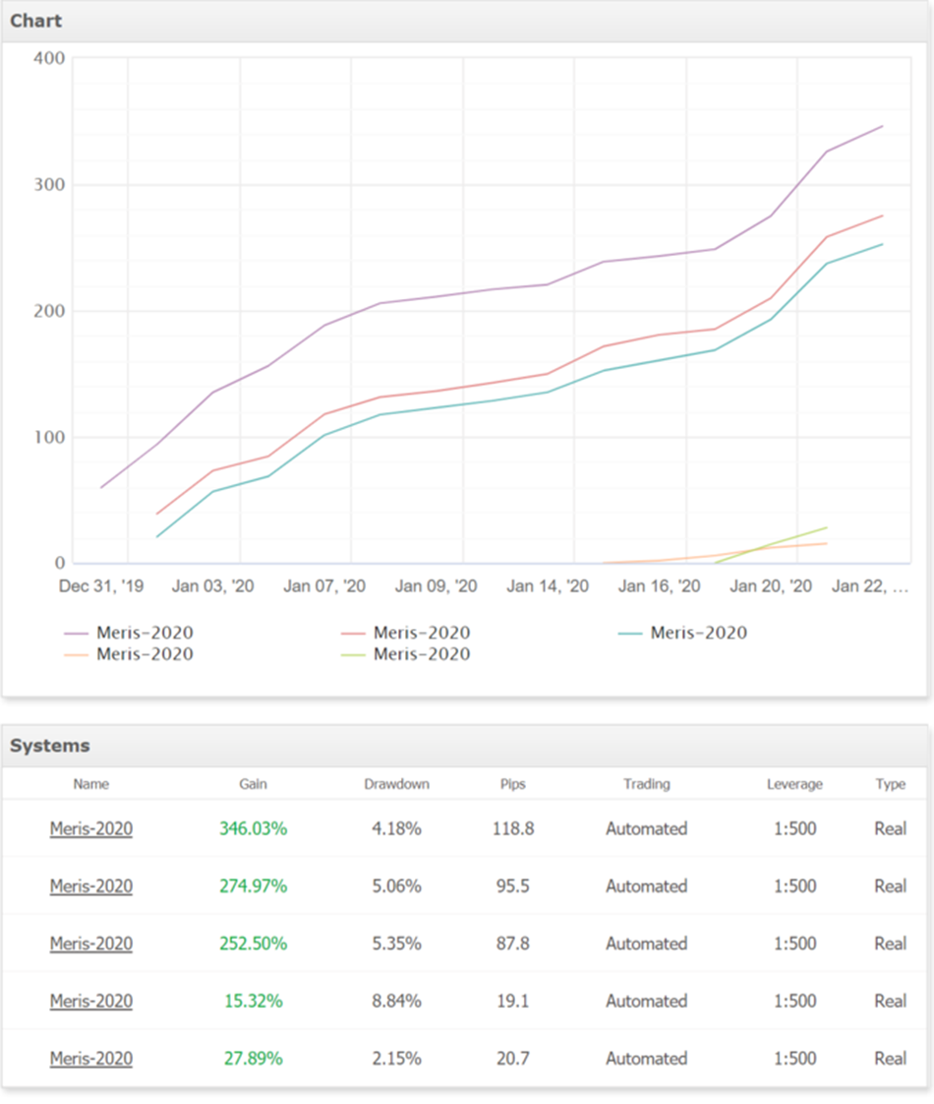Click the Drawdown column header

click(396, 784)
